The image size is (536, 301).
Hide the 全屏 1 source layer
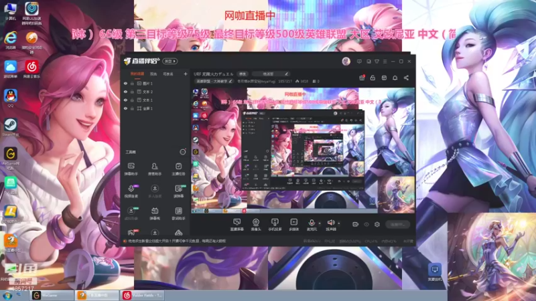click(125, 108)
